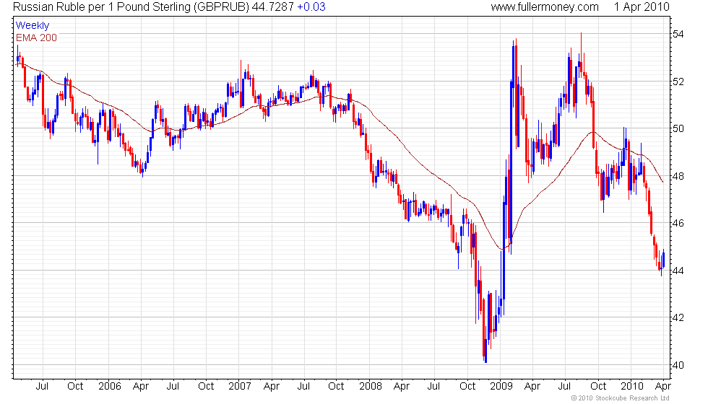Click the last price value 44.7287
The width and height of the screenshot is (708, 404).
pyautogui.click(x=273, y=6)
